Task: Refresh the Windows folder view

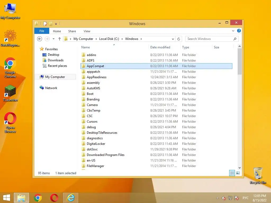Action: (x=179, y=39)
